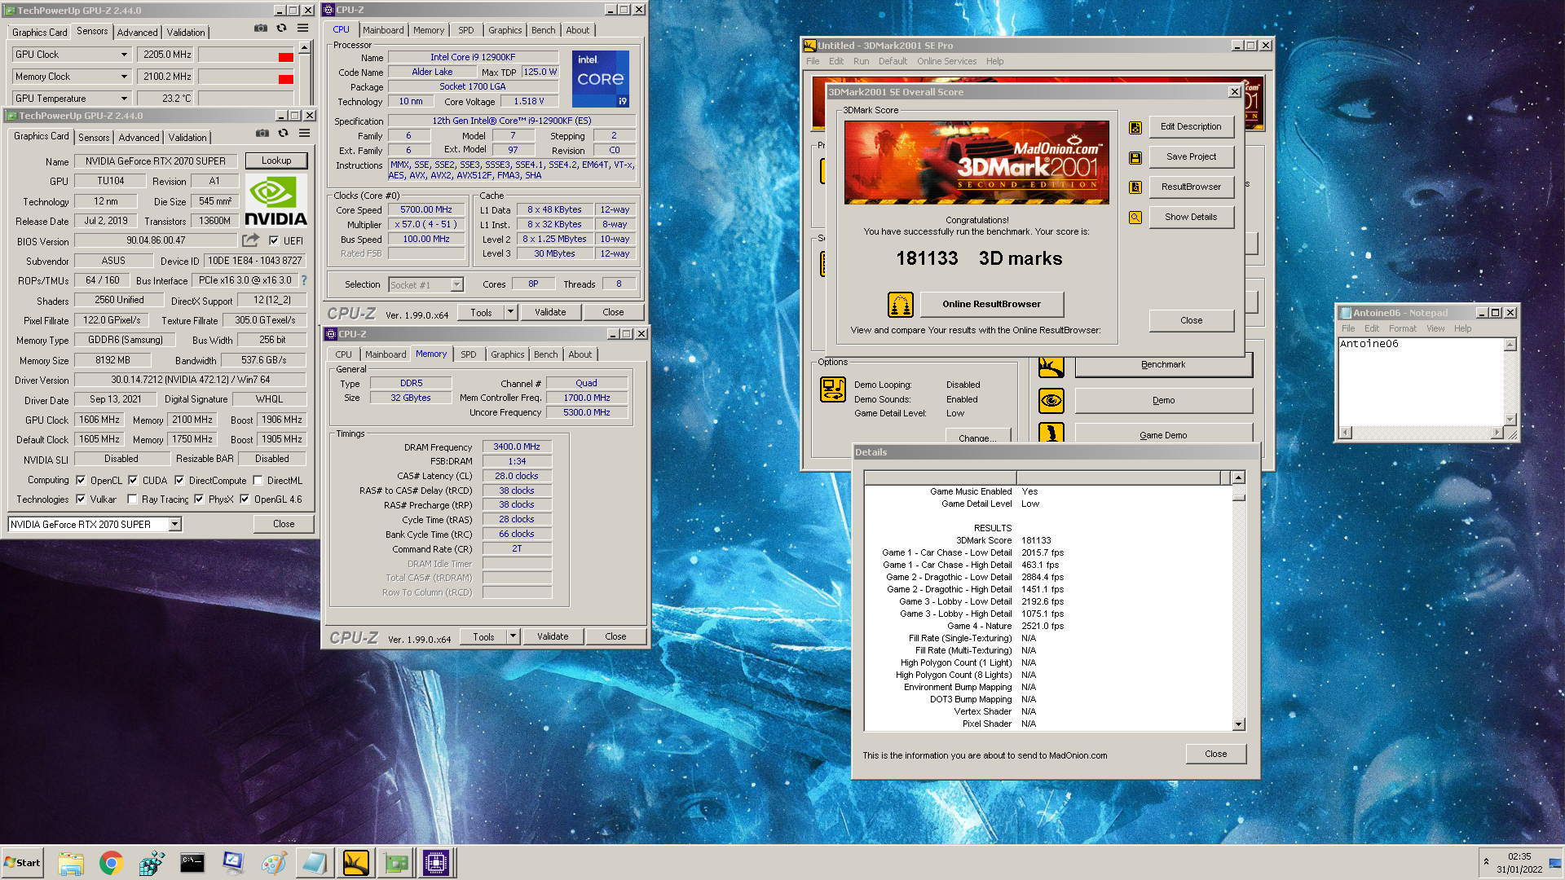The width and height of the screenshot is (1565, 880).
Task: Take screenshot with lower GPU-Z camera icon
Action: [x=262, y=133]
